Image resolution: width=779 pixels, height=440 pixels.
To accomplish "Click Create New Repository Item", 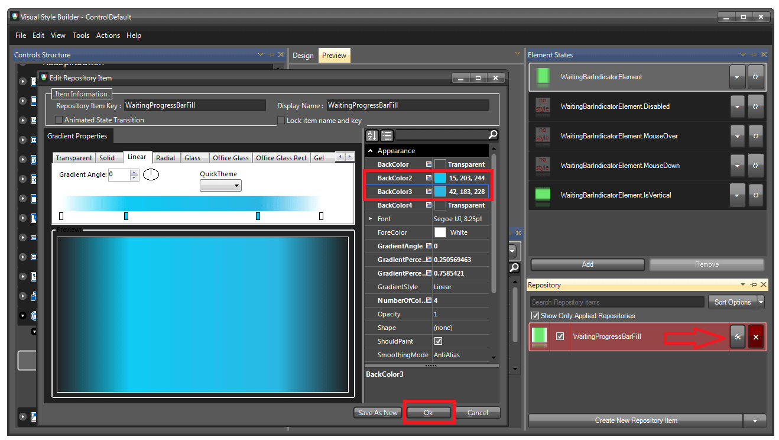I will coord(635,420).
